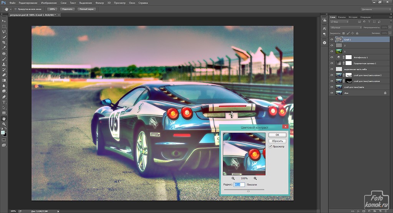Open the status bar info arrow
The image size is (393, 213).
coord(58,211)
